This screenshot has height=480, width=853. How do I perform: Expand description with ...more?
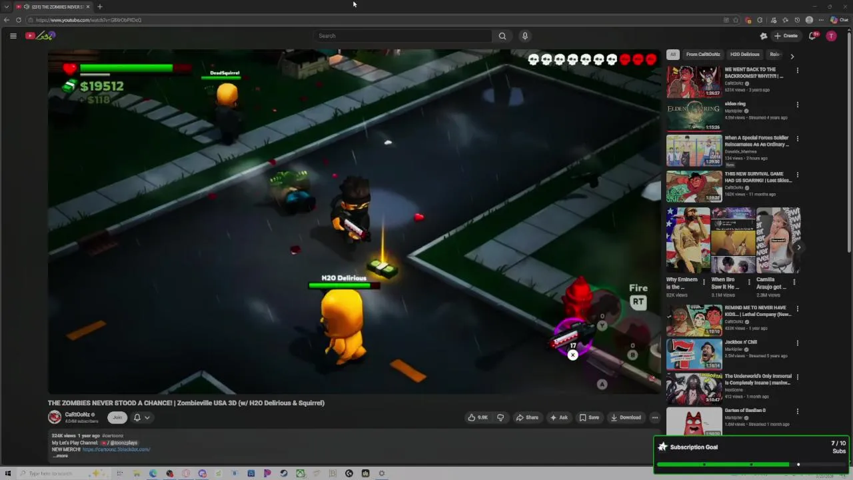tap(61, 456)
